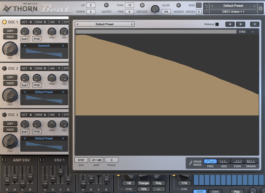The height and width of the screenshot is (193, 265).
Task: Select the ODD harmonics draw mode
Action: (224, 161)
